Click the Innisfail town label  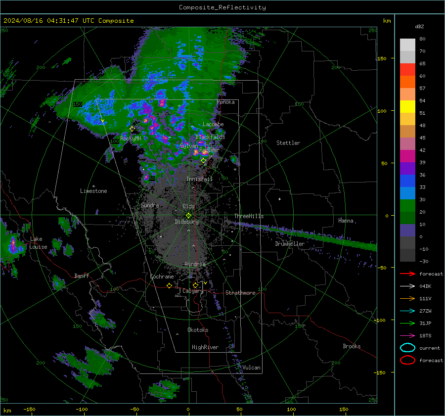click(200, 179)
